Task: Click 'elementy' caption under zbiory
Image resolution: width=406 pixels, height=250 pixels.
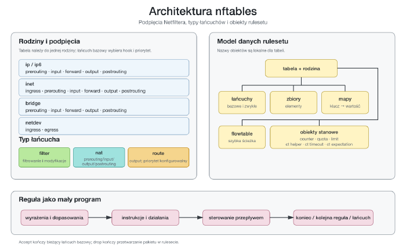Action: 293,106
